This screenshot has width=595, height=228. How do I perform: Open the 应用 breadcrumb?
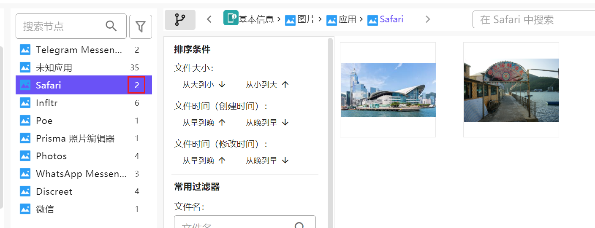pos(347,19)
